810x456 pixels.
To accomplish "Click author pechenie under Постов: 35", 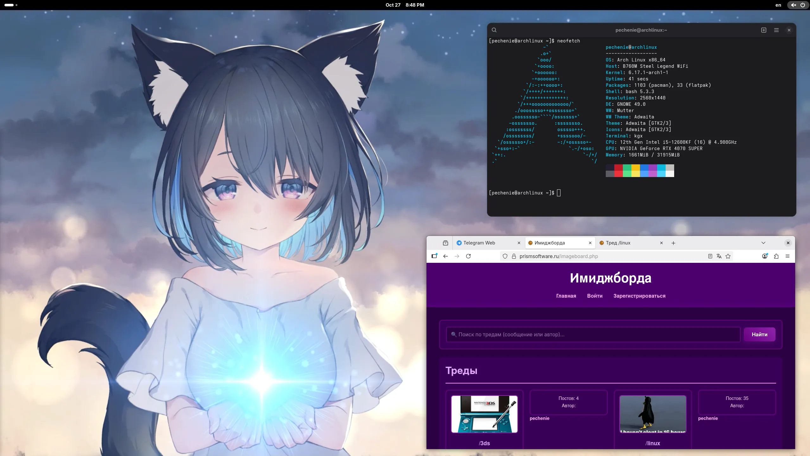I will [x=708, y=418].
